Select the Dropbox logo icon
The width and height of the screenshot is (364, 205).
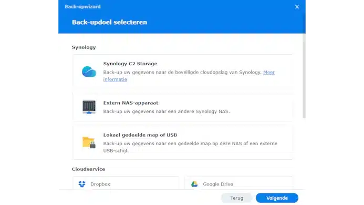click(x=82, y=184)
